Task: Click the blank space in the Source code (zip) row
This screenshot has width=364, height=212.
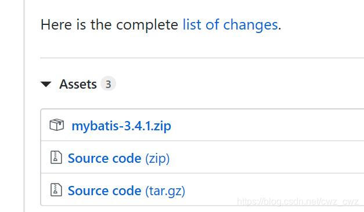Action: 267,158
